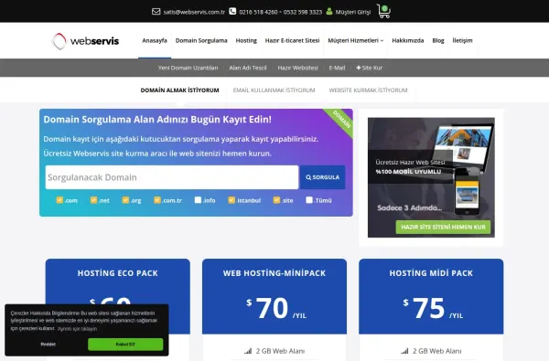The image size is (549, 361).
Task: Toggle the .com.tr checkbox
Action: 157,200
